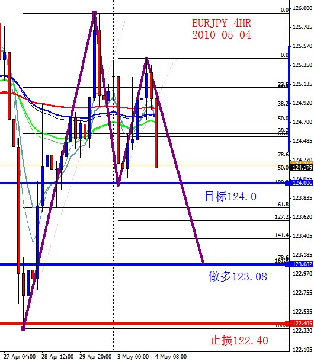Select the 122.970 price axis label
This screenshot has width=314, height=361.
(303, 273)
